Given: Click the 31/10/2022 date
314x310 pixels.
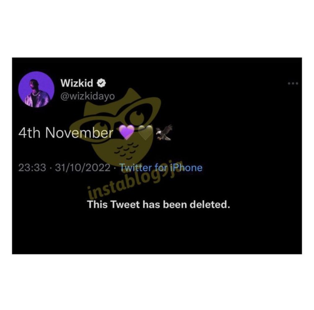Looking at the screenshot, I should 83,168.
